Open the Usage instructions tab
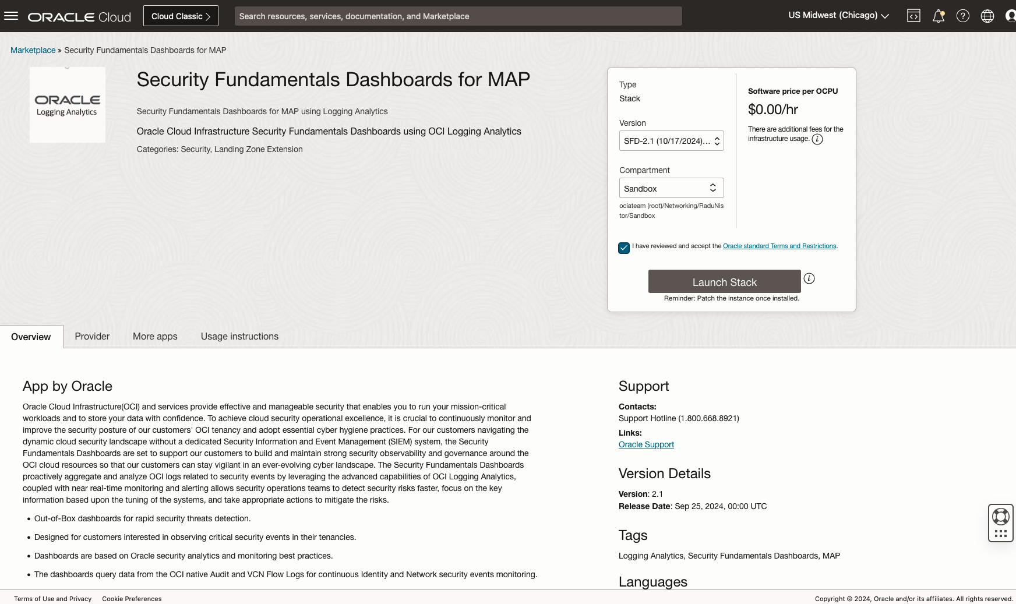The width and height of the screenshot is (1016, 604). tap(239, 337)
